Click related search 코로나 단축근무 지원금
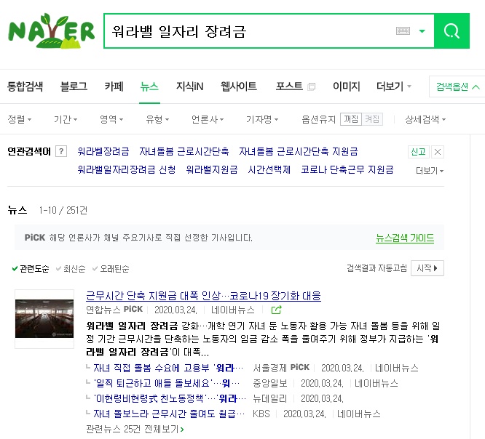This screenshot has width=485, height=439. [x=347, y=169]
